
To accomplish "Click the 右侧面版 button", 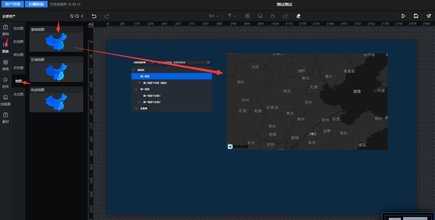I will coord(36,4).
